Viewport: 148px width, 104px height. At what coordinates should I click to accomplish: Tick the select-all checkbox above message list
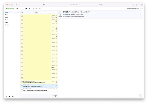[x=22, y=12]
